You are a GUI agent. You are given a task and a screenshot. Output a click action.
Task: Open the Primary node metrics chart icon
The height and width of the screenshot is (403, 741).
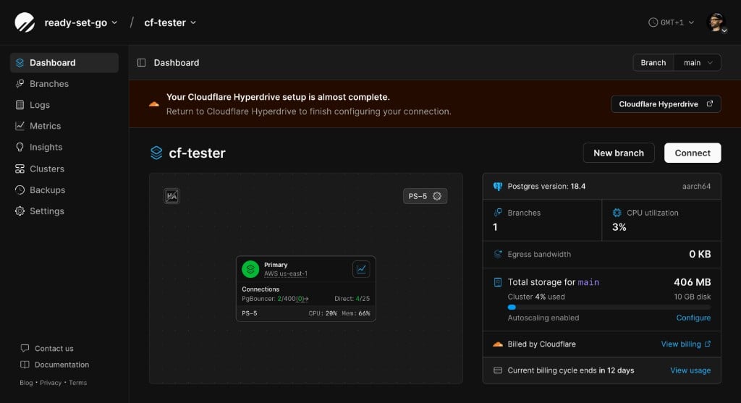coord(361,269)
